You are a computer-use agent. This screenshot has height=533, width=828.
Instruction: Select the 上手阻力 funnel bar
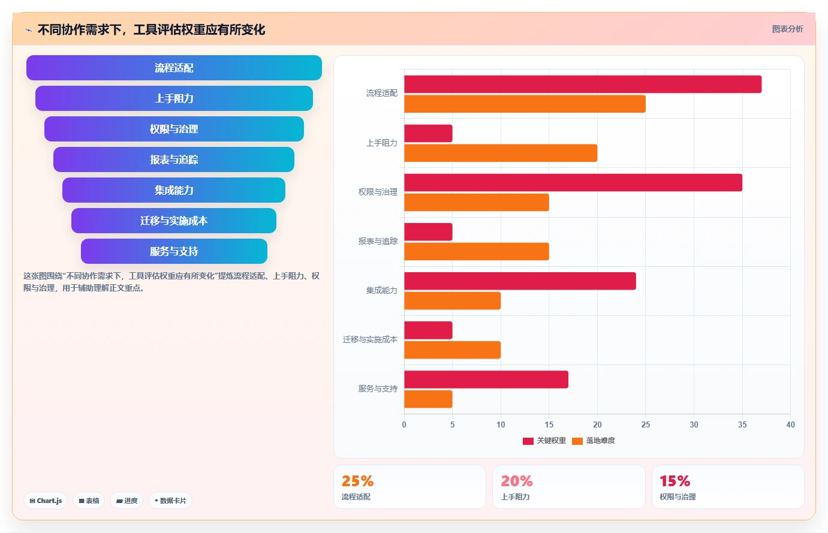pyautogui.click(x=174, y=98)
